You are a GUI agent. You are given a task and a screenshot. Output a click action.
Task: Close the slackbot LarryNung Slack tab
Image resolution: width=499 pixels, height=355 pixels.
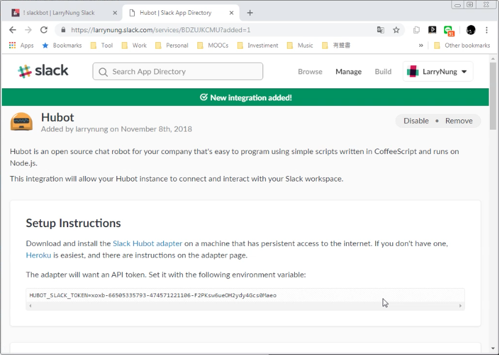point(115,13)
